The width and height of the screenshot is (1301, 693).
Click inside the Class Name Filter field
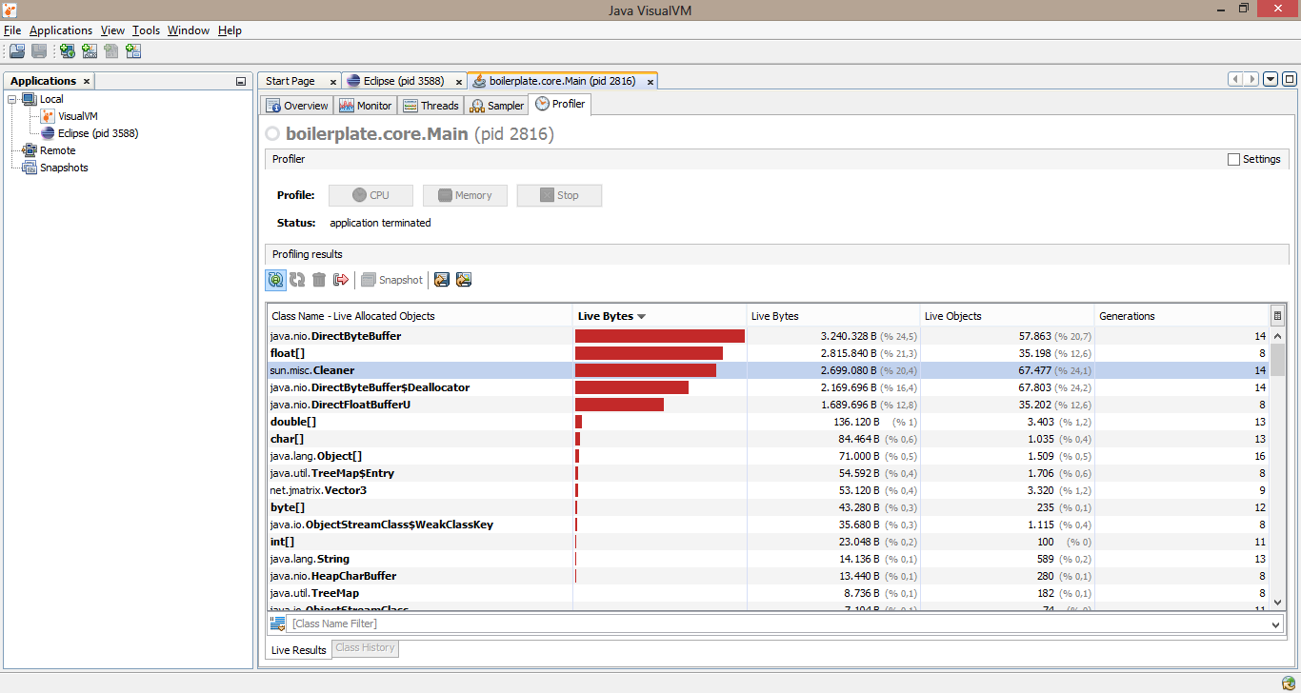[777, 624]
